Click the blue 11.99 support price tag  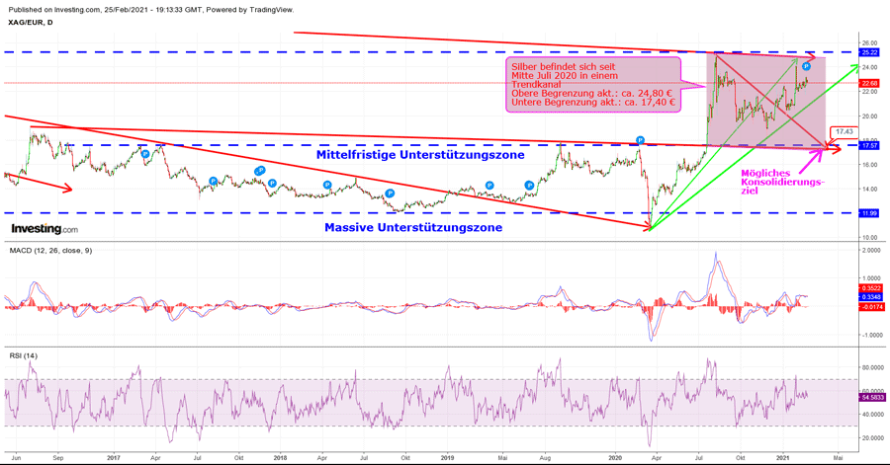click(870, 213)
